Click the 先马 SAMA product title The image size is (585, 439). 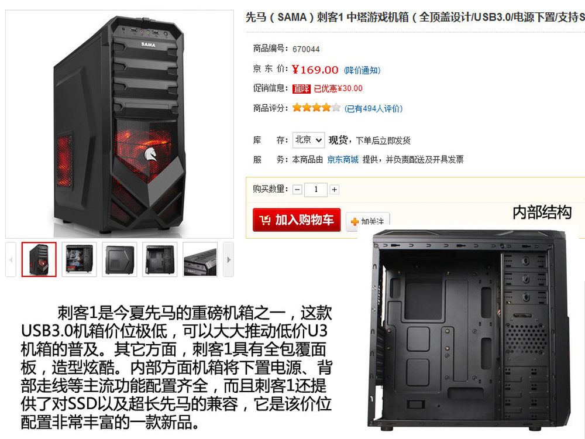pos(415,17)
